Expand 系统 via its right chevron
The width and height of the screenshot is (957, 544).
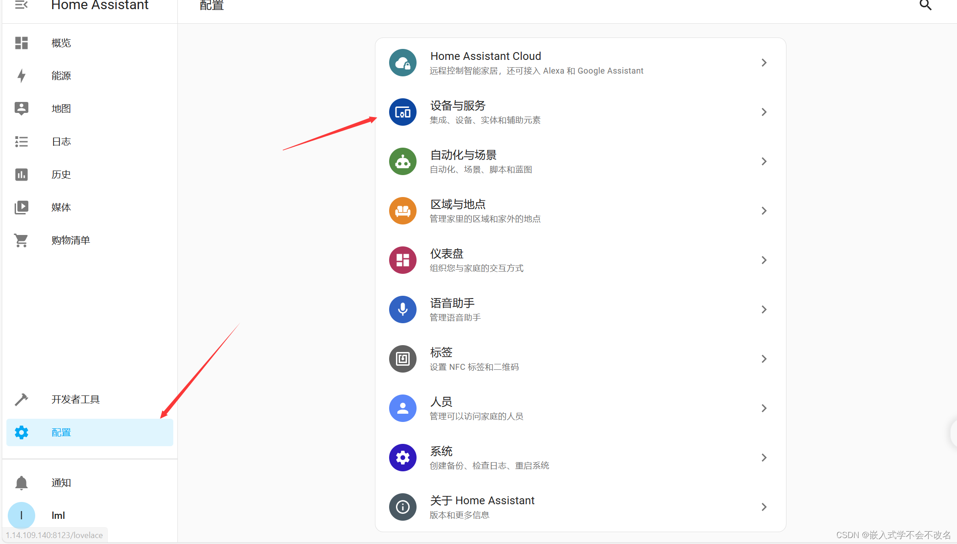(x=764, y=457)
